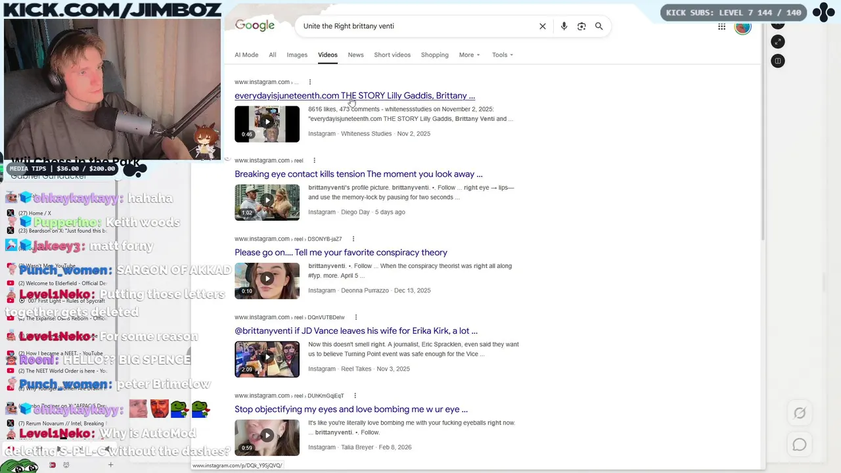Expand the Tools dropdown

503,55
